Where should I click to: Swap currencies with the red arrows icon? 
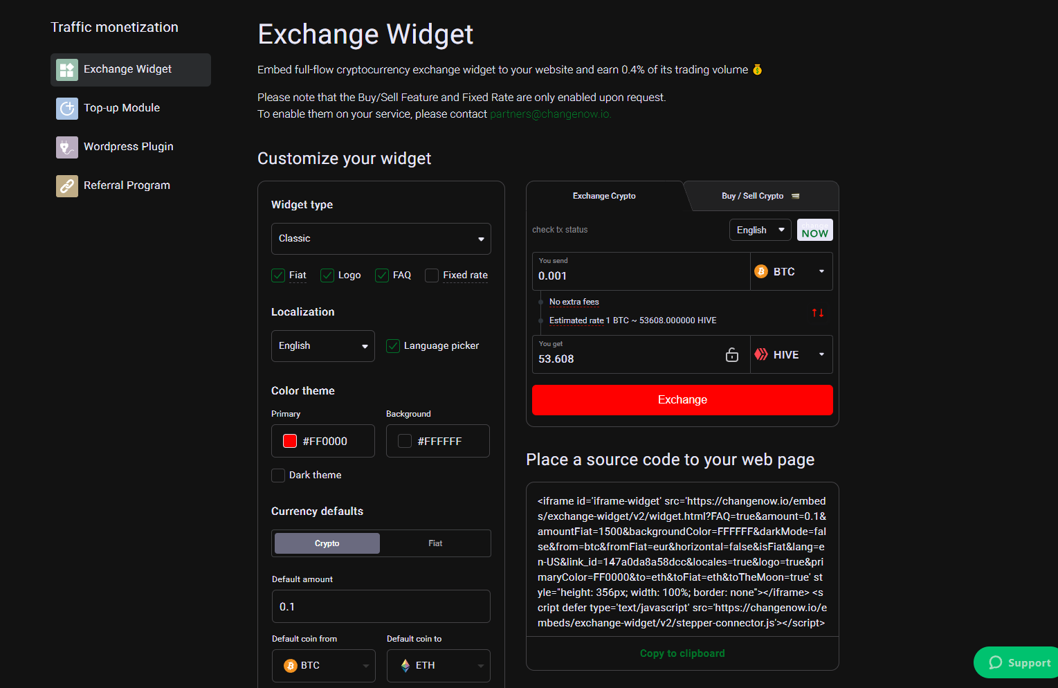[x=818, y=313]
